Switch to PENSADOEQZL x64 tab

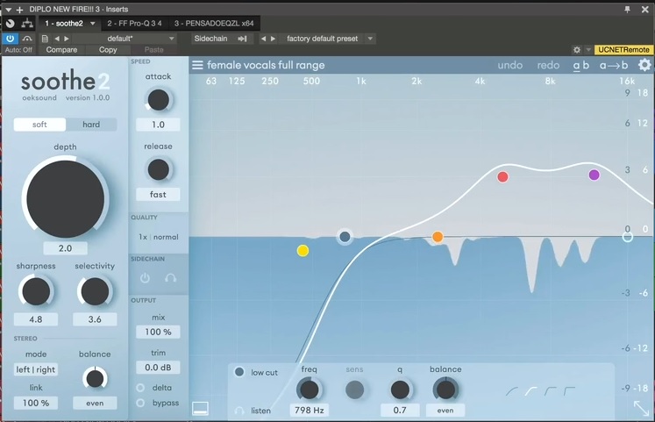[x=214, y=24]
